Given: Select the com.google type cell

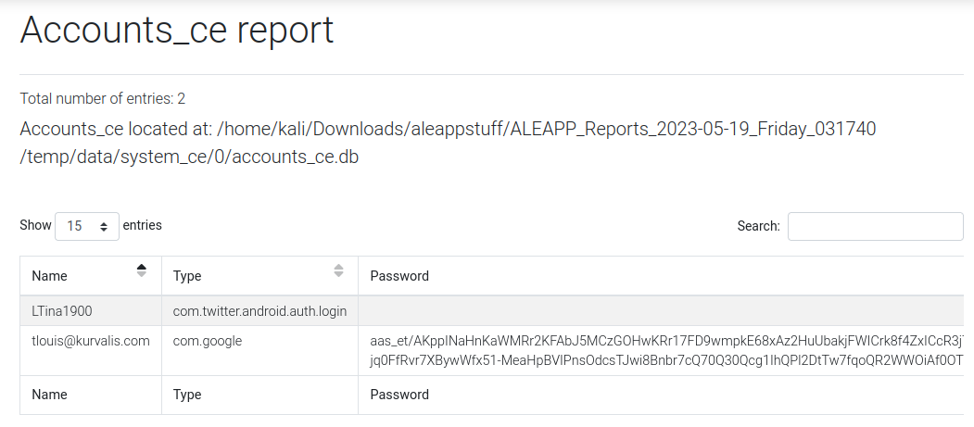Looking at the screenshot, I should [208, 341].
